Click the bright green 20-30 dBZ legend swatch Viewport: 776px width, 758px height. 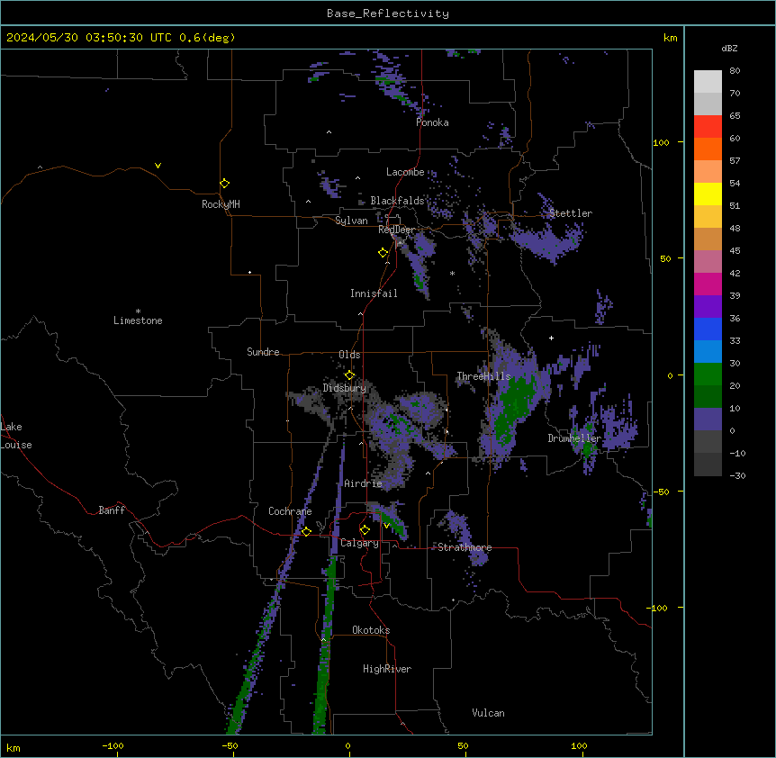point(708,374)
